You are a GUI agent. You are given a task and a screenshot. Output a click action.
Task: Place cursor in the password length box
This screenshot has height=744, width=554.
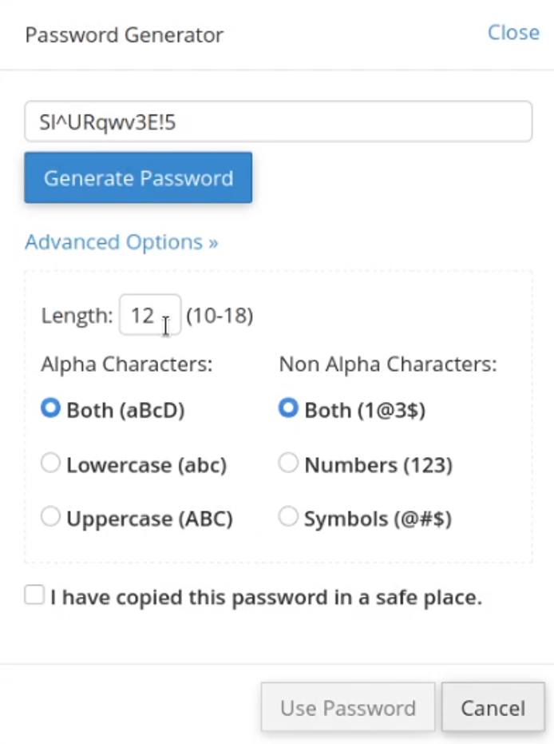pos(150,315)
